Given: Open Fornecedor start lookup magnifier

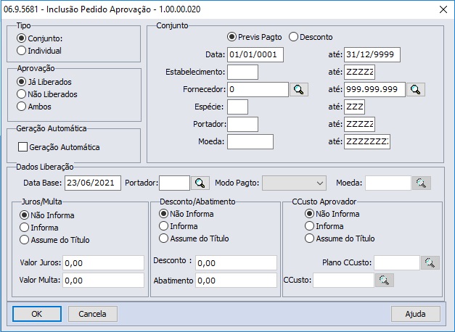Looking at the screenshot, I should 298,90.
